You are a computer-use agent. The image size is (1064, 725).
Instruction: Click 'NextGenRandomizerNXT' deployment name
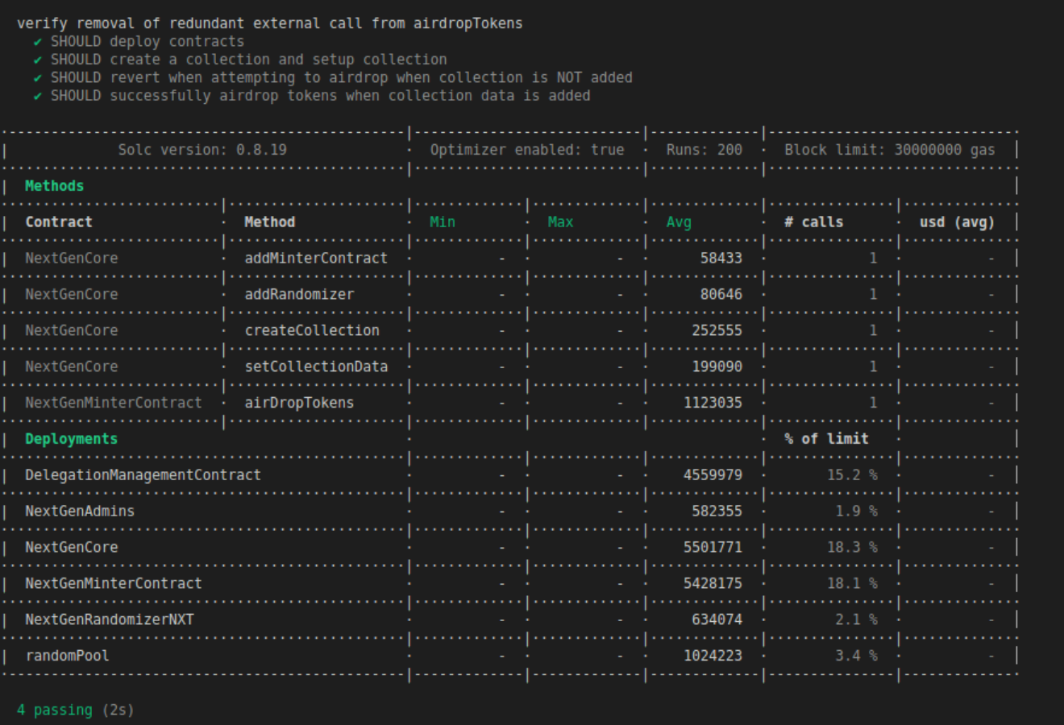click(x=110, y=619)
